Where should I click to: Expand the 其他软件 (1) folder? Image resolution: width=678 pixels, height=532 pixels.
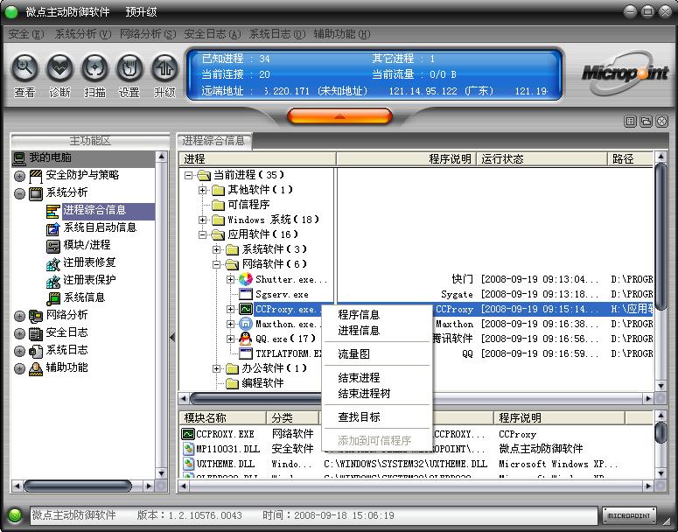point(202,190)
